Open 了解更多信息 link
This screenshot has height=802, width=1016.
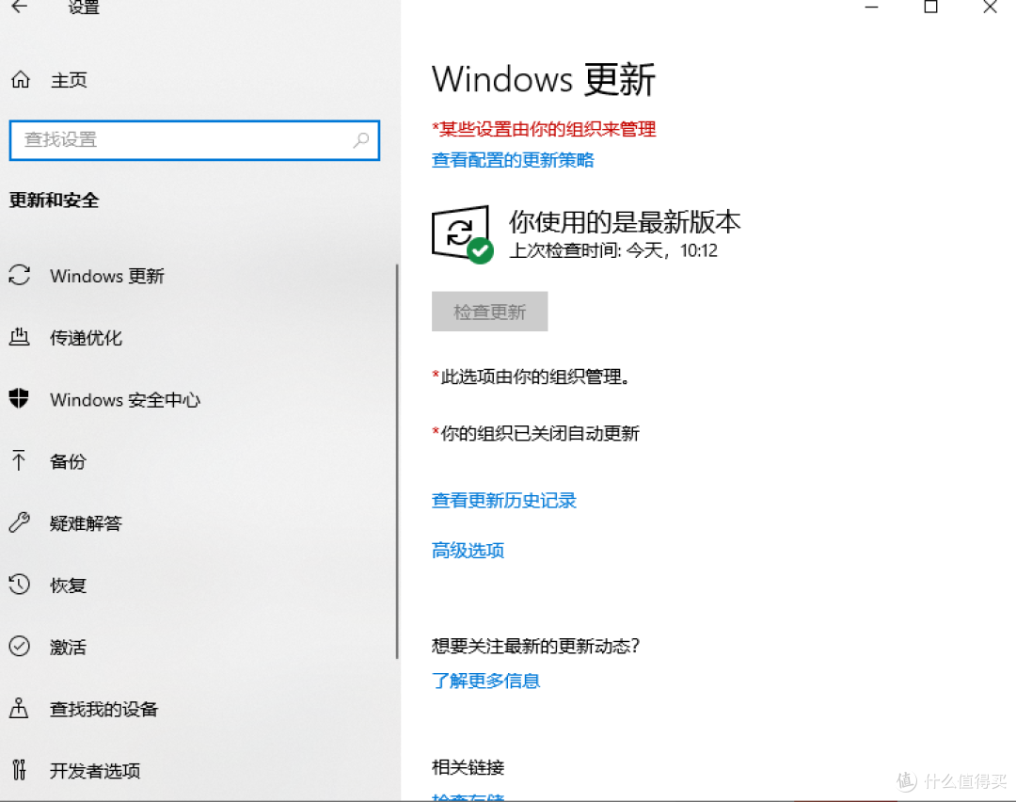pos(485,681)
